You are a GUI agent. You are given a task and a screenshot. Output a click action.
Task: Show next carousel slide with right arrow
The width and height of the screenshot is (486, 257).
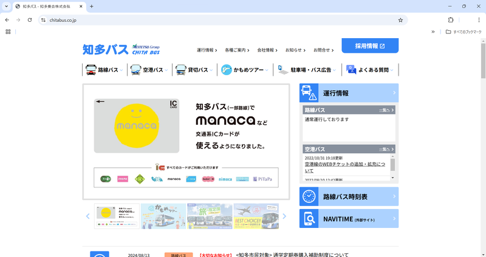click(284, 216)
